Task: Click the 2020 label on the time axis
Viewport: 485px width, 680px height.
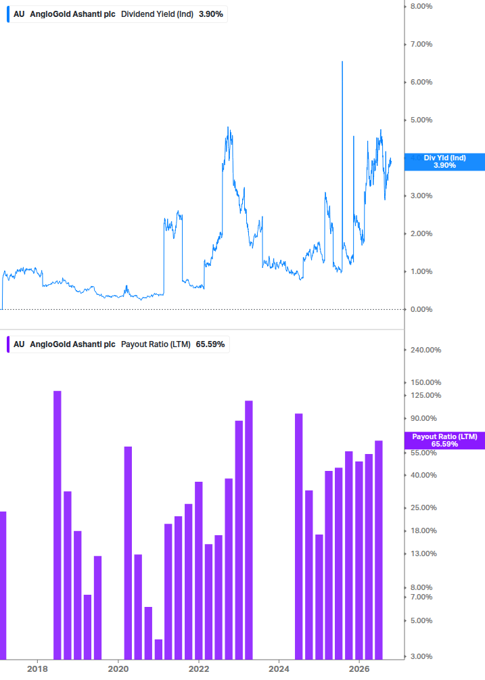Action: click(x=118, y=668)
